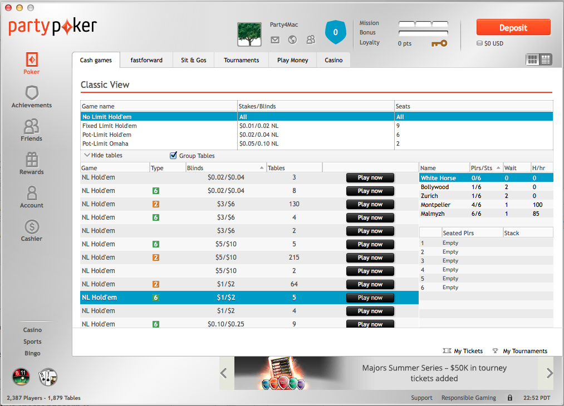Open the Play Money tab
Image resolution: width=564 pixels, height=406 pixels.
point(292,60)
